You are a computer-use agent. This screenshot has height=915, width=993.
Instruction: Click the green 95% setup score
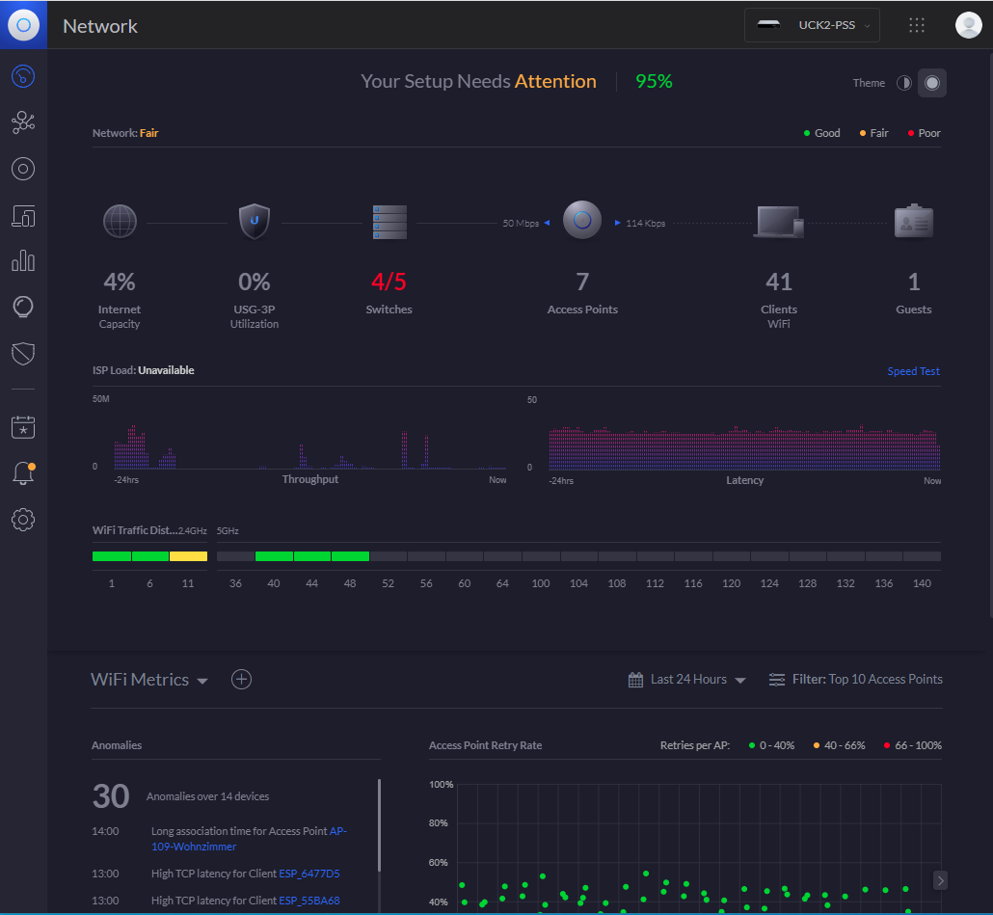click(654, 81)
